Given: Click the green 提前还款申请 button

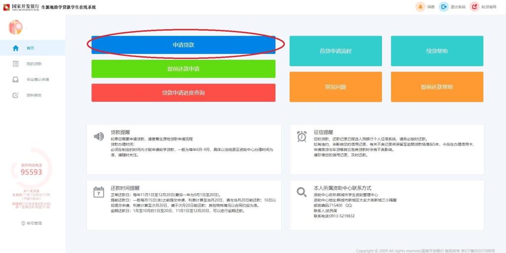Looking at the screenshot, I should (183, 69).
